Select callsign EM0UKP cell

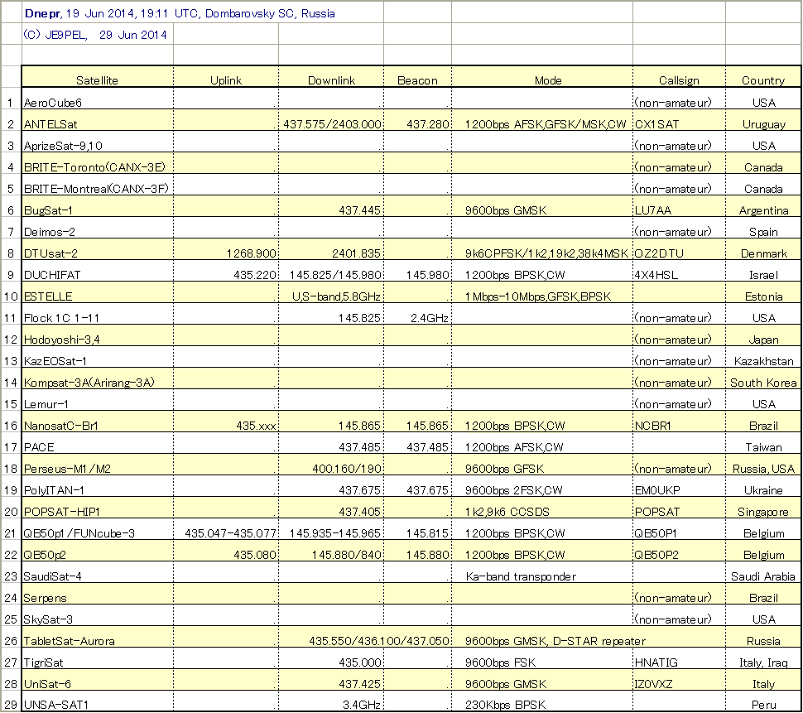coord(679,485)
